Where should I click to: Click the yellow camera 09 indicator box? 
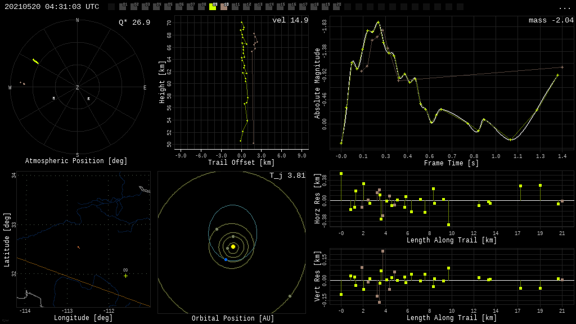tap(213, 7)
